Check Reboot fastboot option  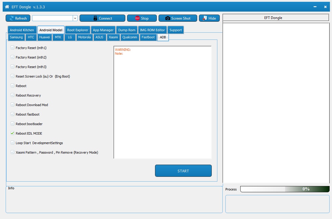click(12, 114)
